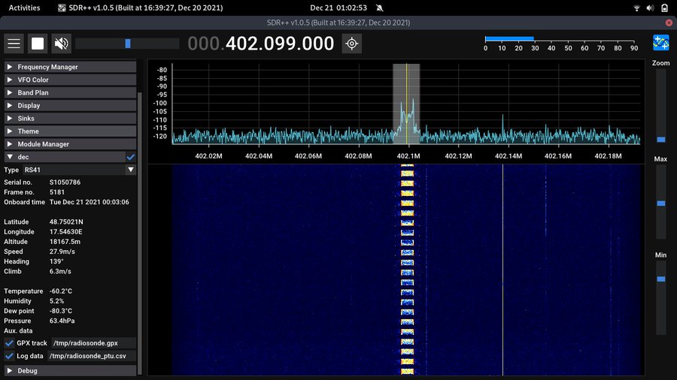Disable dec module checkmark

(131, 157)
